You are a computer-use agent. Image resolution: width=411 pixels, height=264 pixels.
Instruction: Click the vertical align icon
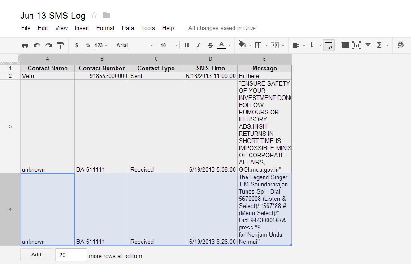pyautogui.click(x=312, y=45)
